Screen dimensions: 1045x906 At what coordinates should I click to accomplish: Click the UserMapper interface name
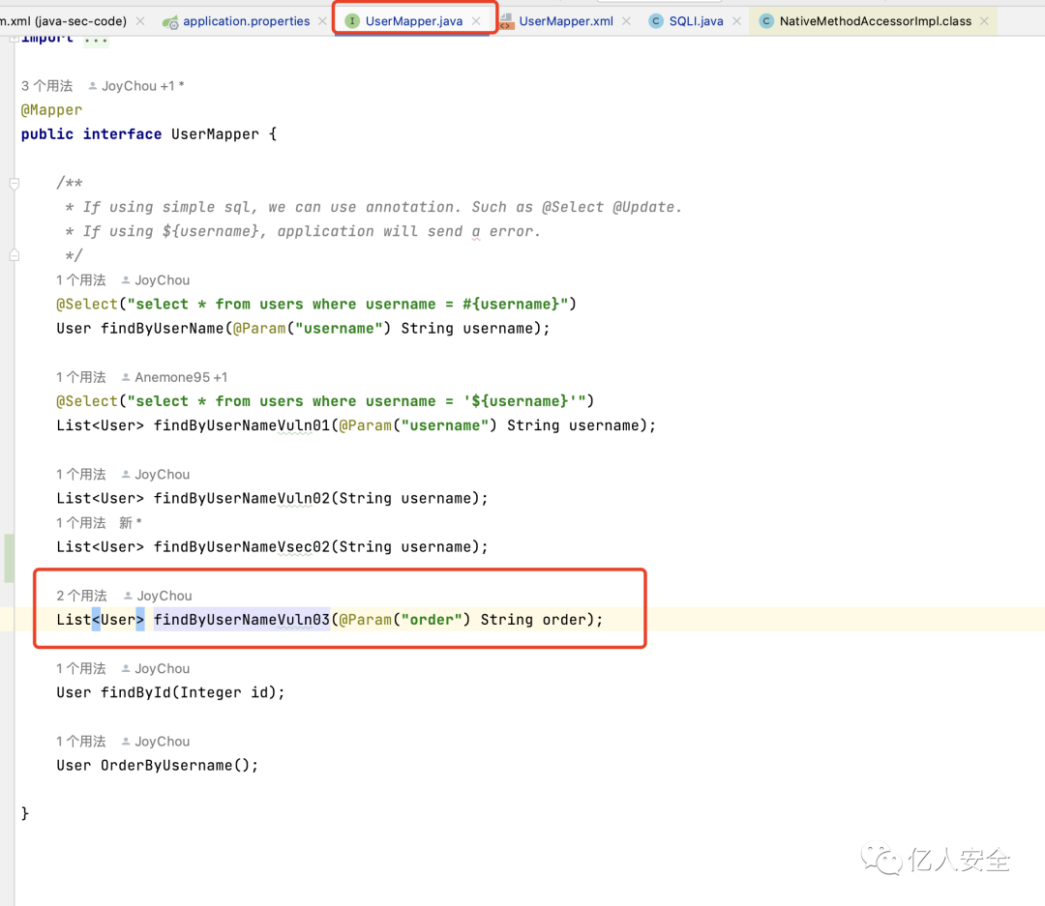click(215, 133)
